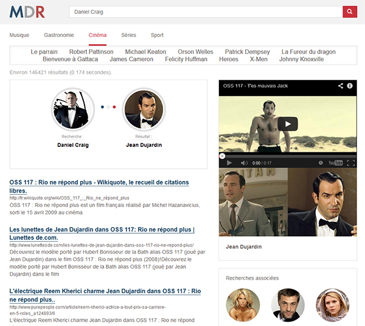
Task: Open the Les lunettes de Jean Dujardin result
Action: tap(102, 234)
